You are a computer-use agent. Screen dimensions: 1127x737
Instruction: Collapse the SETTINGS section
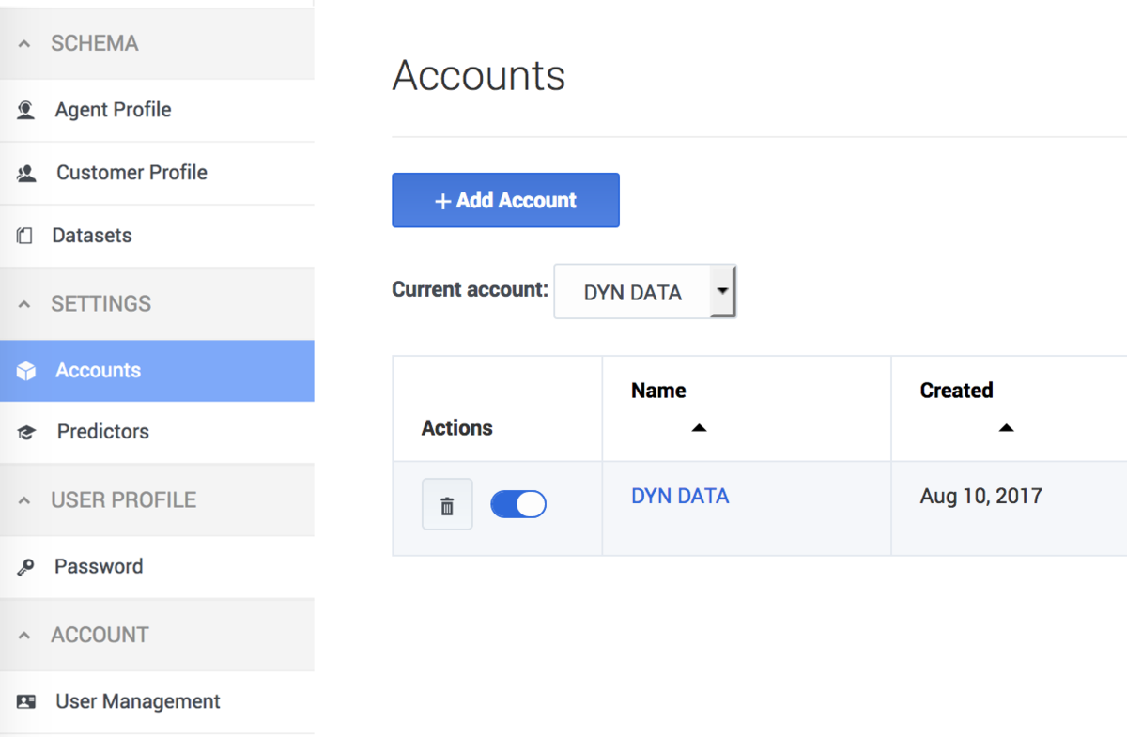[x=25, y=304]
